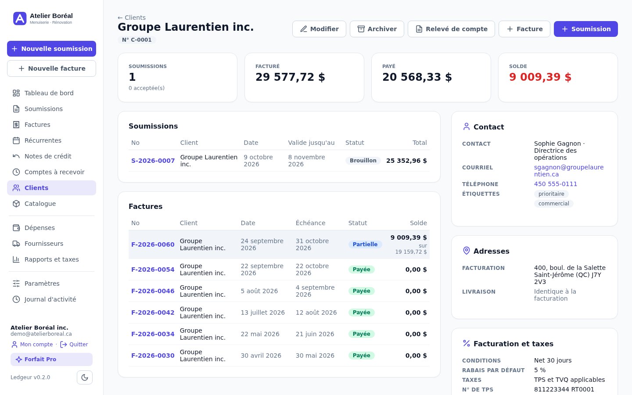
Task: Go back to Clients list
Action: pos(132,18)
